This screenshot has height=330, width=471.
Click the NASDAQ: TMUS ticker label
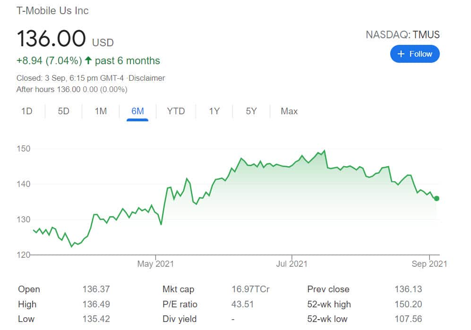[402, 35]
